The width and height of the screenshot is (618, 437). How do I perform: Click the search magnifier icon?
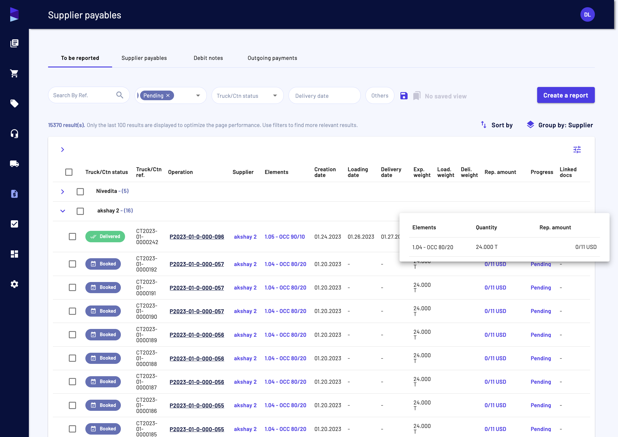[120, 95]
